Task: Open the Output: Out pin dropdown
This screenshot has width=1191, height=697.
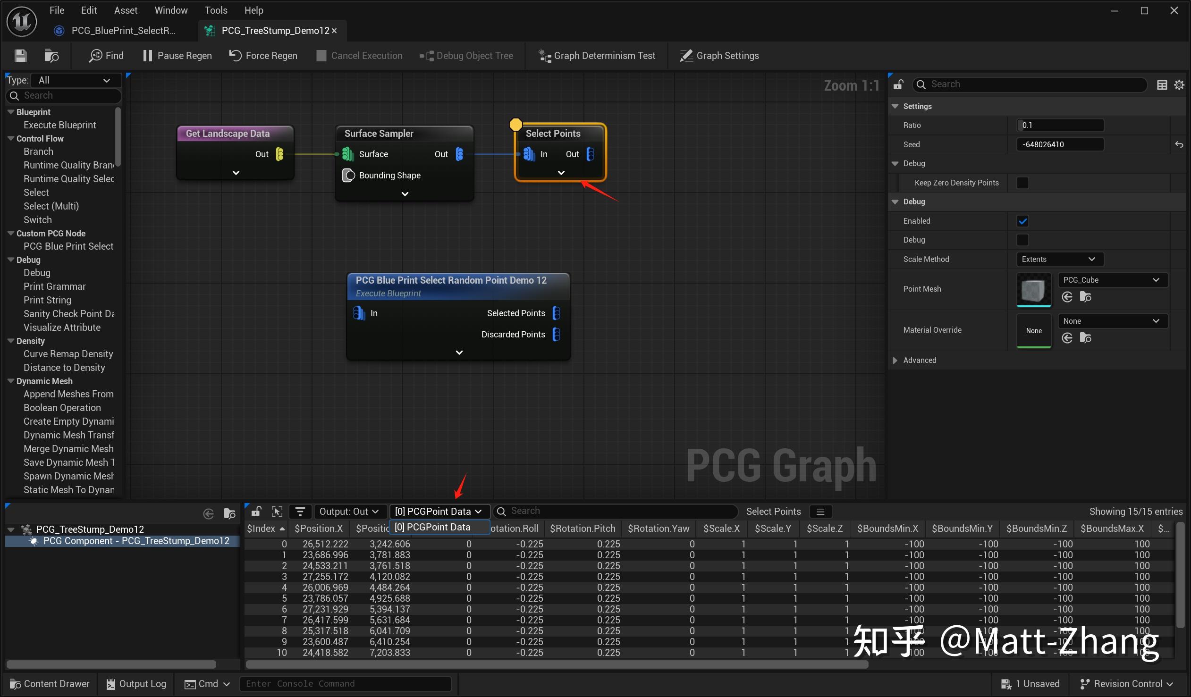Action: [x=349, y=511]
